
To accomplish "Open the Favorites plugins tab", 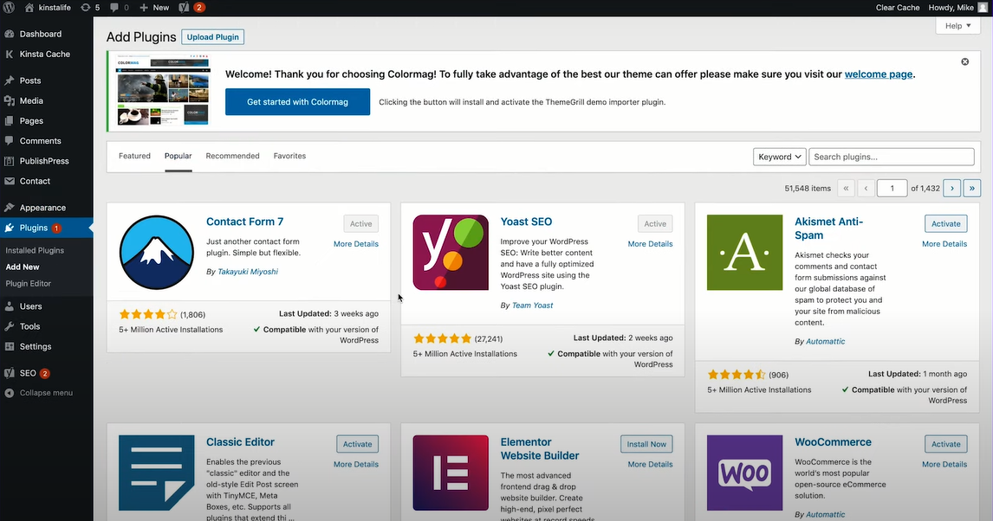I will (289, 156).
